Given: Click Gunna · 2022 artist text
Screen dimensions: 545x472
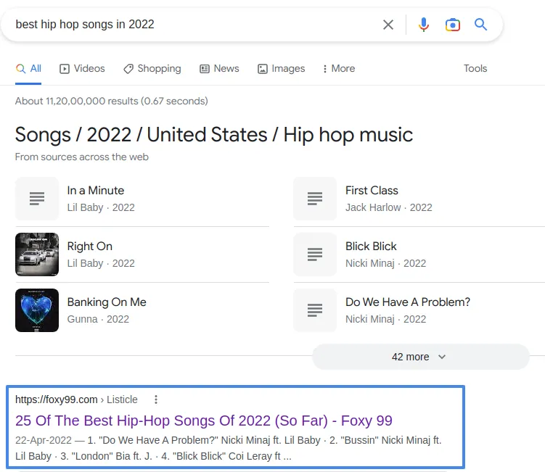Looking at the screenshot, I should tap(98, 319).
